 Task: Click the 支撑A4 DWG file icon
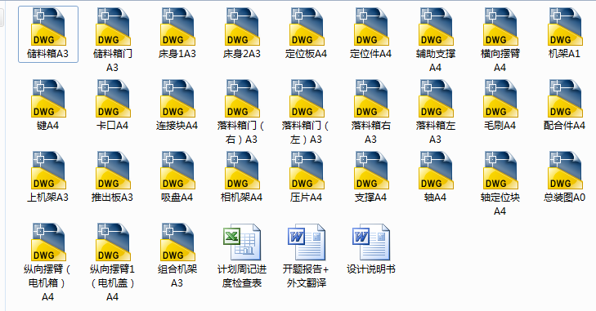click(x=371, y=170)
